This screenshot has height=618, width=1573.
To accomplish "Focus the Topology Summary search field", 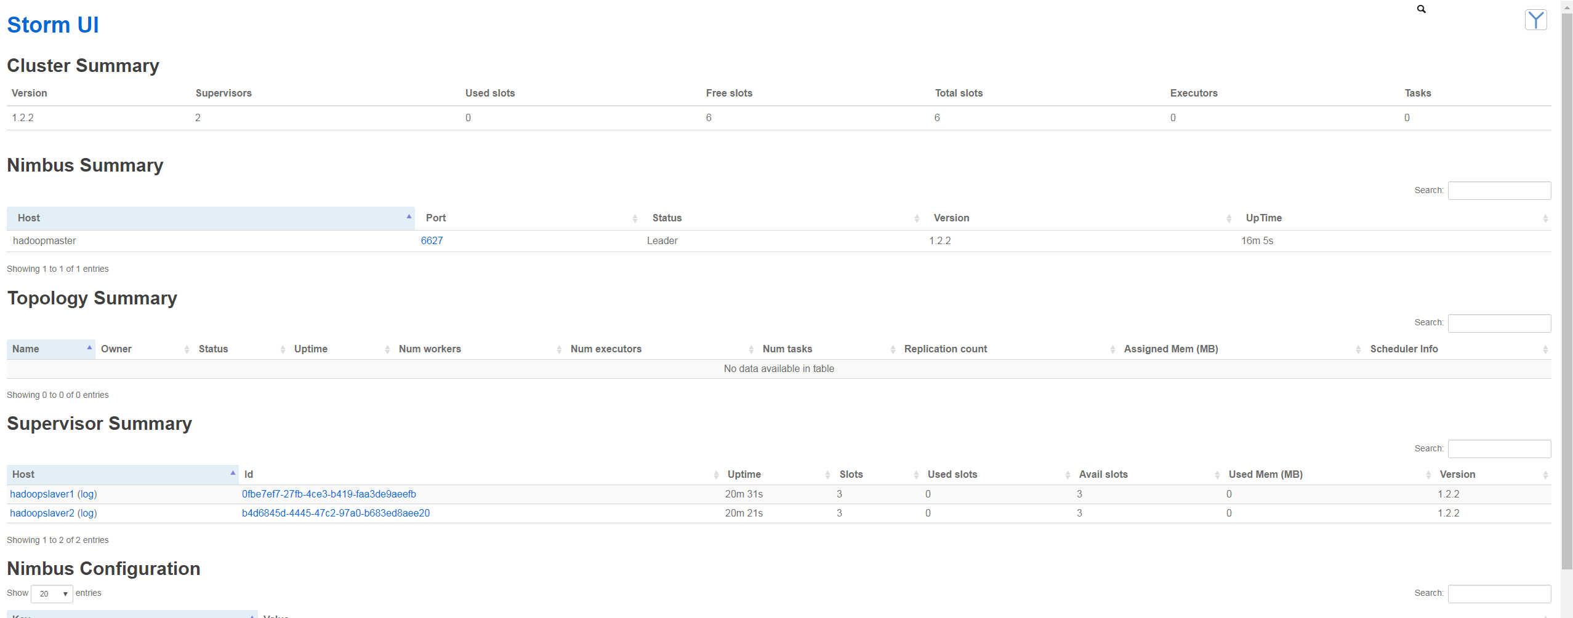I will 1499,323.
